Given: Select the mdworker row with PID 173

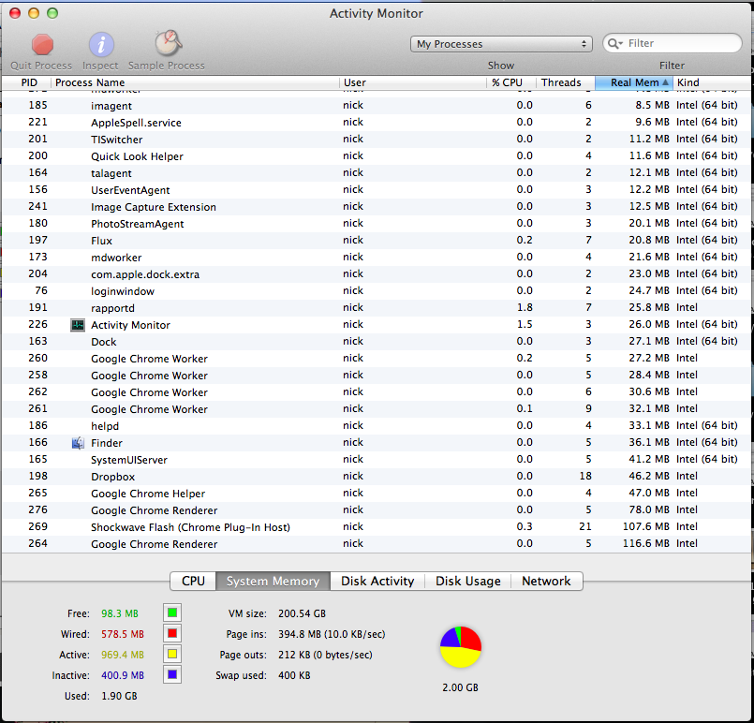Looking at the screenshot, I should (377, 257).
